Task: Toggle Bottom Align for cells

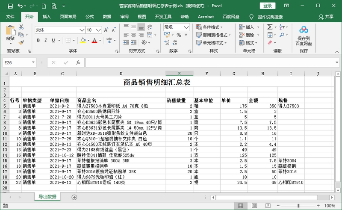Action: click(142, 27)
